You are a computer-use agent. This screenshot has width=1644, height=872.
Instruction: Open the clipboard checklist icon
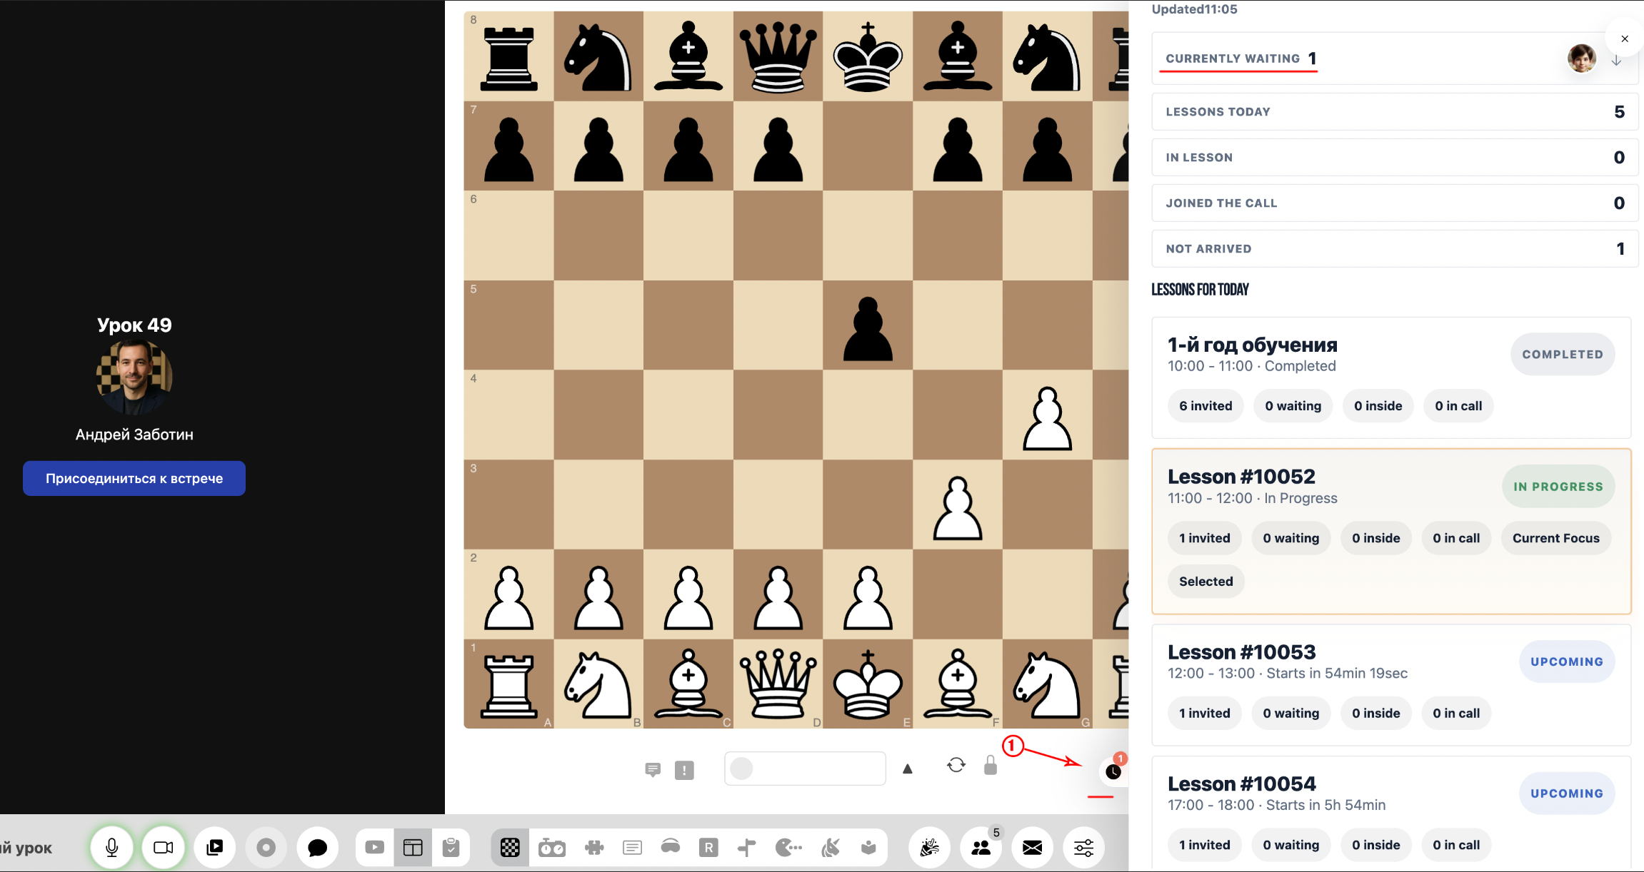click(x=451, y=847)
